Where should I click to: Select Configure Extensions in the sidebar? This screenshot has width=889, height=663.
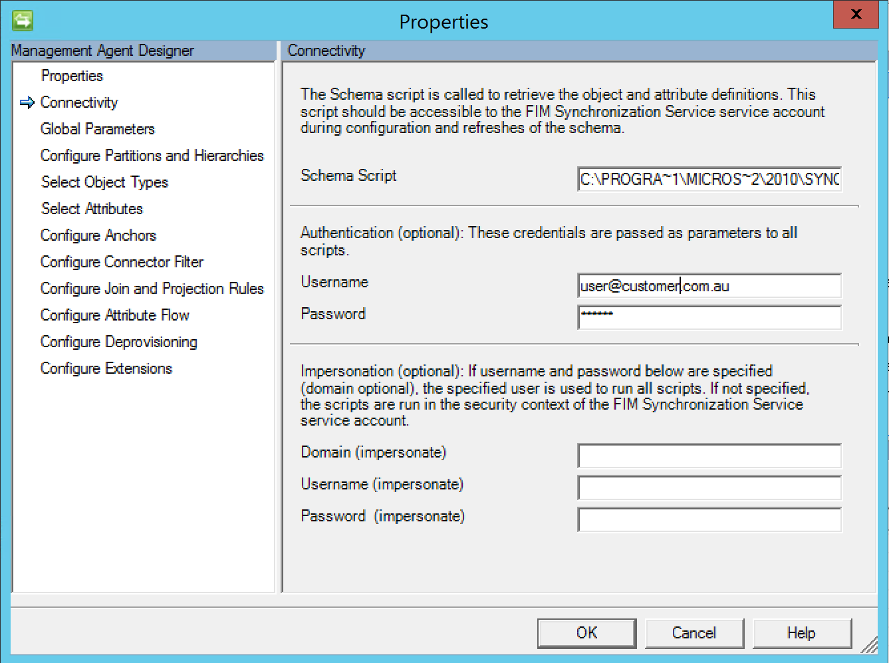[x=106, y=368]
